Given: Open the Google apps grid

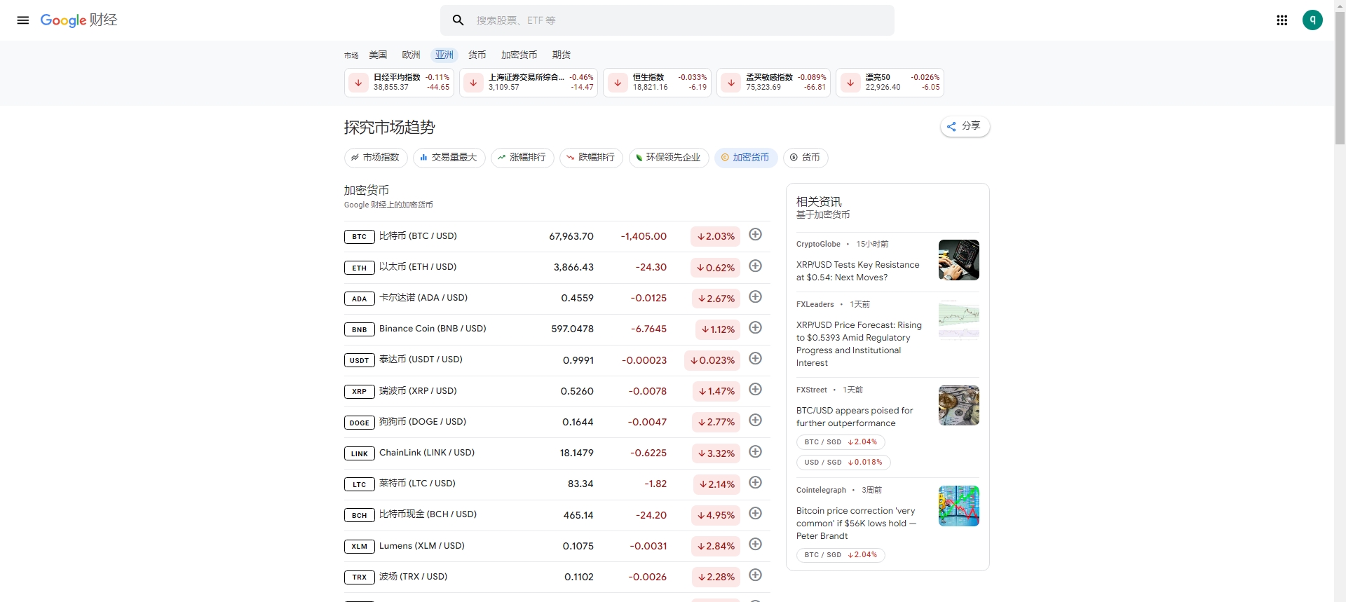Looking at the screenshot, I should pyautogui.click(x=1282, y=20).
